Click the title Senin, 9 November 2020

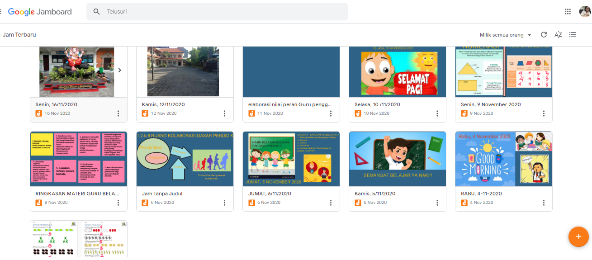[x=491, y=104]
